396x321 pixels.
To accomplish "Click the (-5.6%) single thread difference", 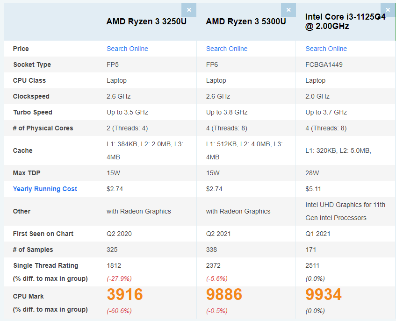I will pos(216,278).
